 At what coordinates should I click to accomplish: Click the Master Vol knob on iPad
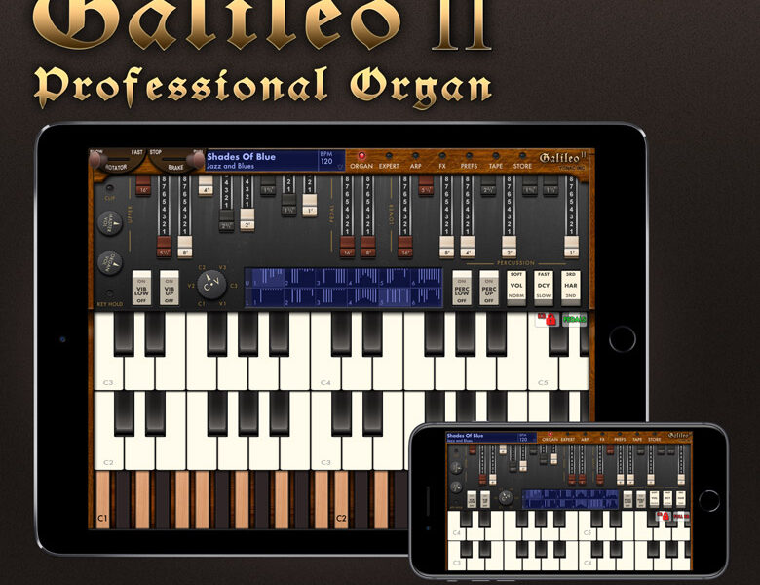tap(110, 223)
